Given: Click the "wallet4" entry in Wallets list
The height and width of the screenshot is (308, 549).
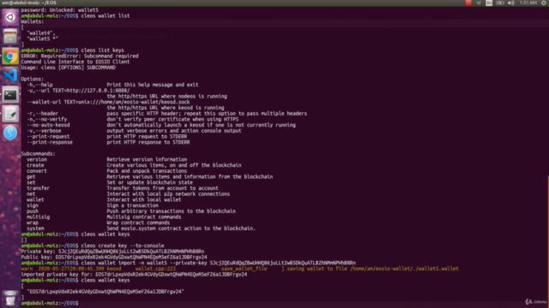Looking at the screenshot, I should tap(41, 33).
